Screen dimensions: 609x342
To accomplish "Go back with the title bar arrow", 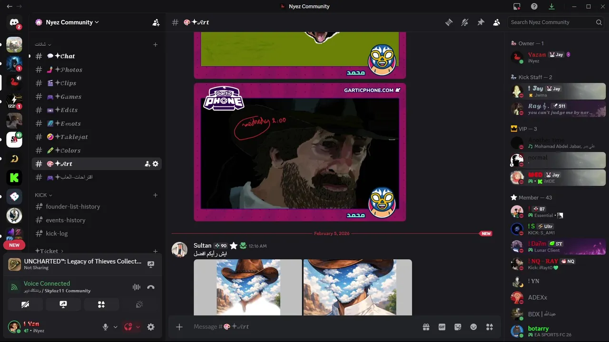I will (x=10, y=6).
